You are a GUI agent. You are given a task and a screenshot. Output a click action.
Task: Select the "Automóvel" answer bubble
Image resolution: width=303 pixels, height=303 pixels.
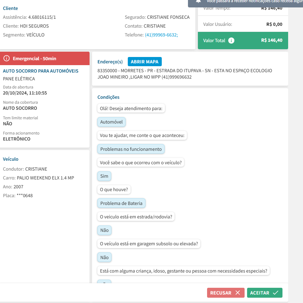111,122
